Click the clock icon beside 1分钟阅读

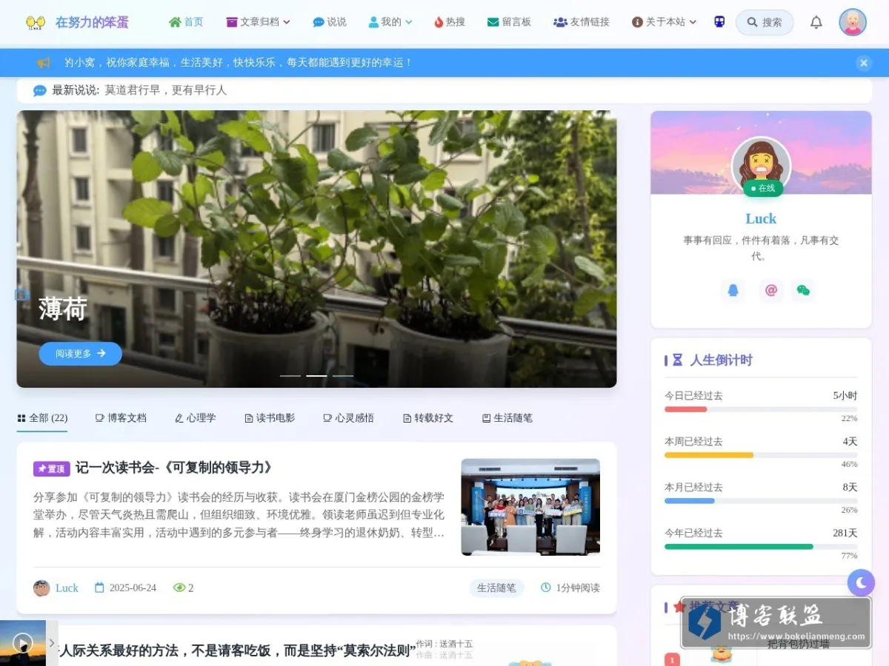coord(546,588)
